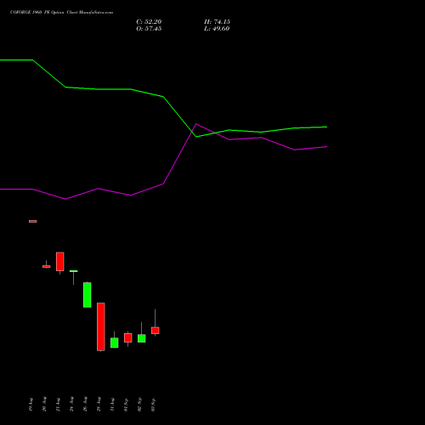The height and width of the screenshot is (425, 425).
Task: Click the "20 Aug" date label
Action: coord(44,404)
